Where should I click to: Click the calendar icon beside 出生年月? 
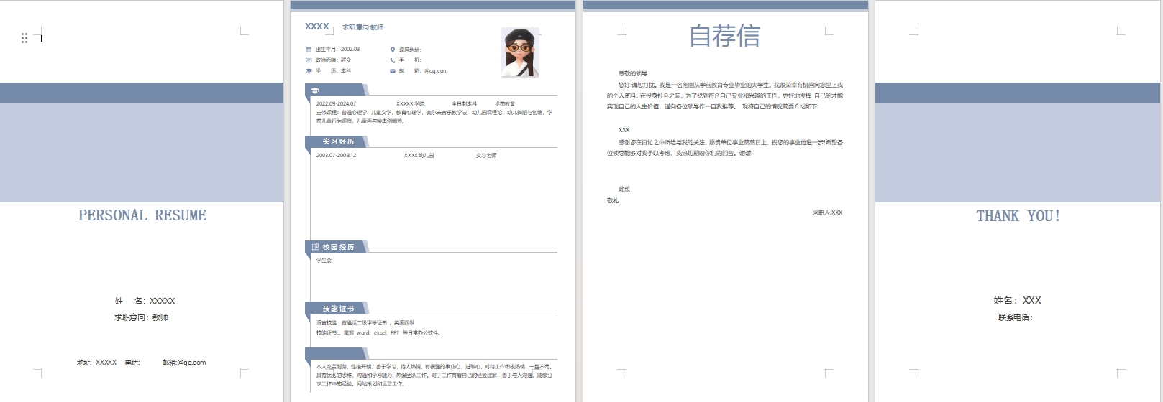point(309,50)
